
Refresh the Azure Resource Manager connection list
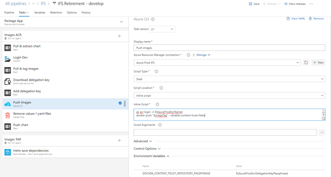[306, 62]
